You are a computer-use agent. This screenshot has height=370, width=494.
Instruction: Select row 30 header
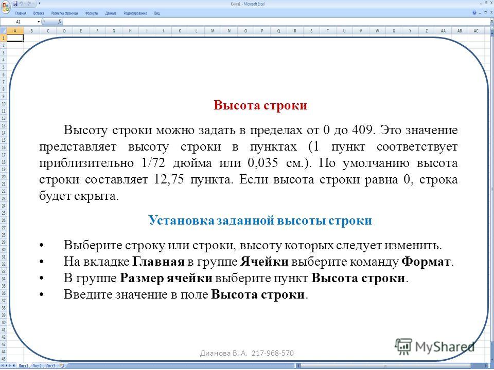(3, 250)
